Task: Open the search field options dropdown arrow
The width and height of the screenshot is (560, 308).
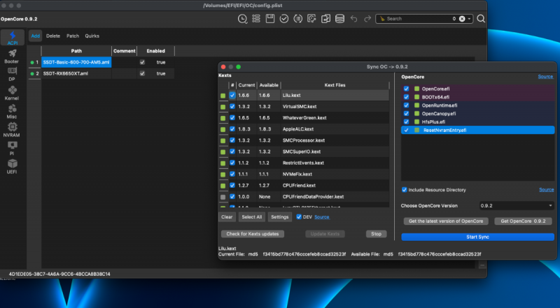Action: (469, 19)
